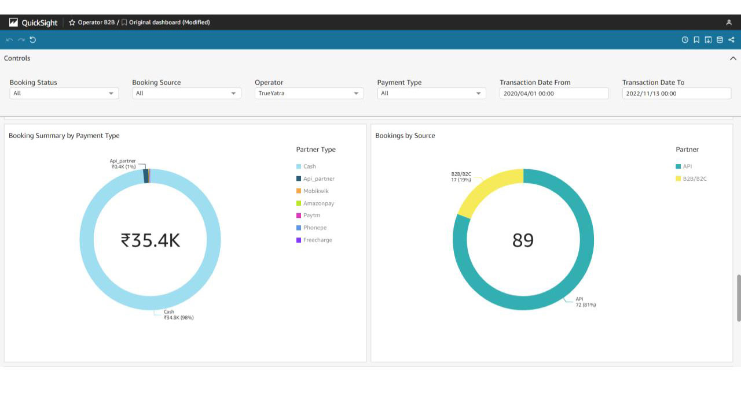741x416 pixels.
Task: Collapse the Controls panel
Action: [733, 58]
